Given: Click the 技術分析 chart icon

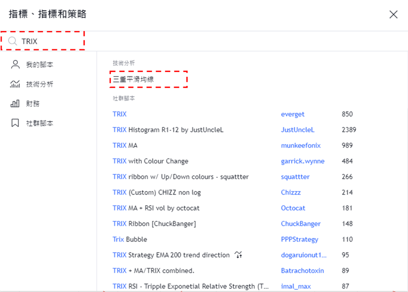Looking at the screenshot, I should [15, 84].
